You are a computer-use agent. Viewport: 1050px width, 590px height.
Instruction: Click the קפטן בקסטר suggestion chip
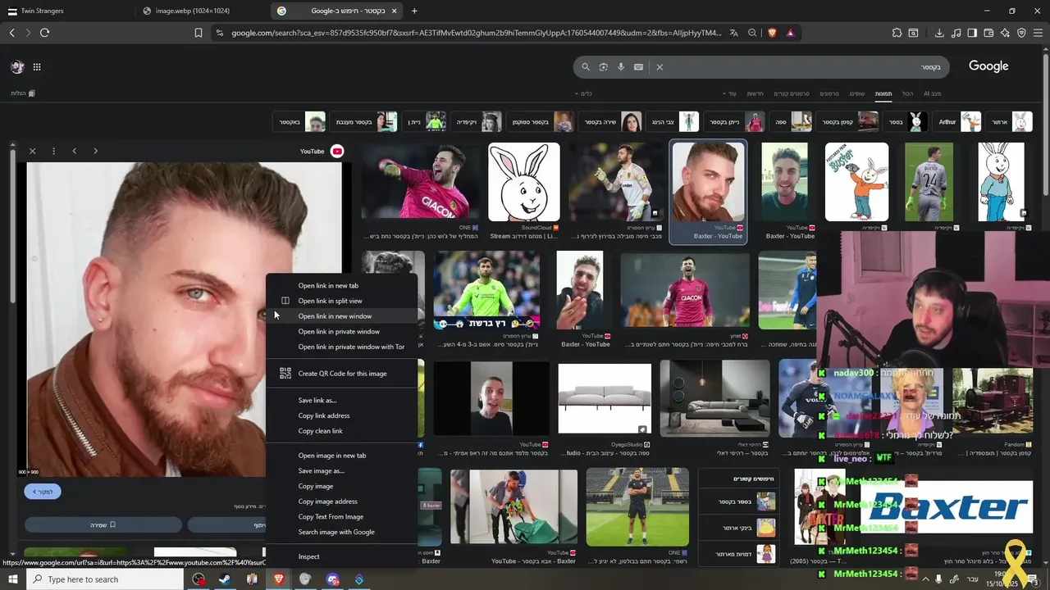[847, 122]
